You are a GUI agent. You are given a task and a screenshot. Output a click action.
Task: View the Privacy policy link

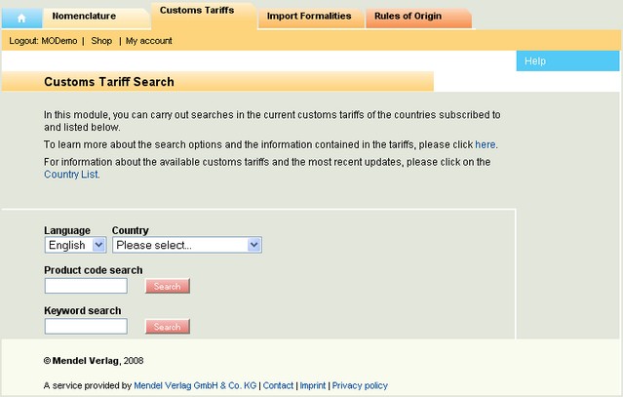tap(360, 385)
